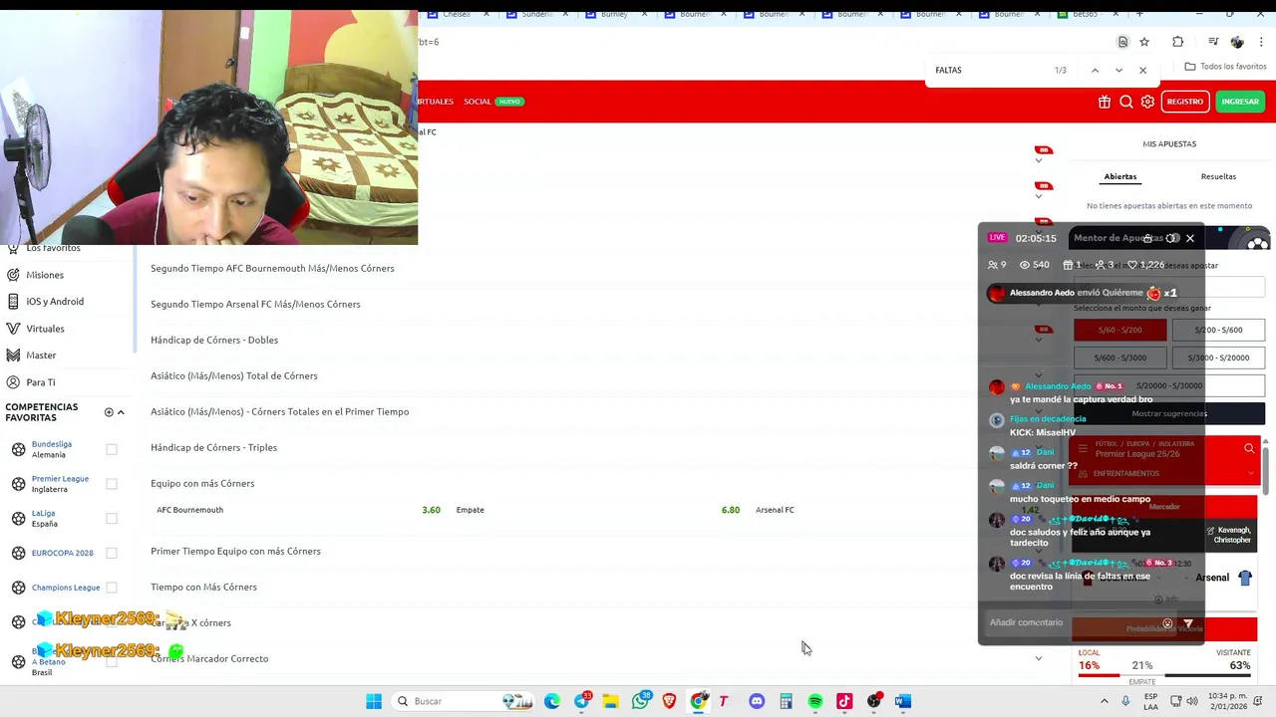Open Brave browser from the taskbar

coord(669,701)
